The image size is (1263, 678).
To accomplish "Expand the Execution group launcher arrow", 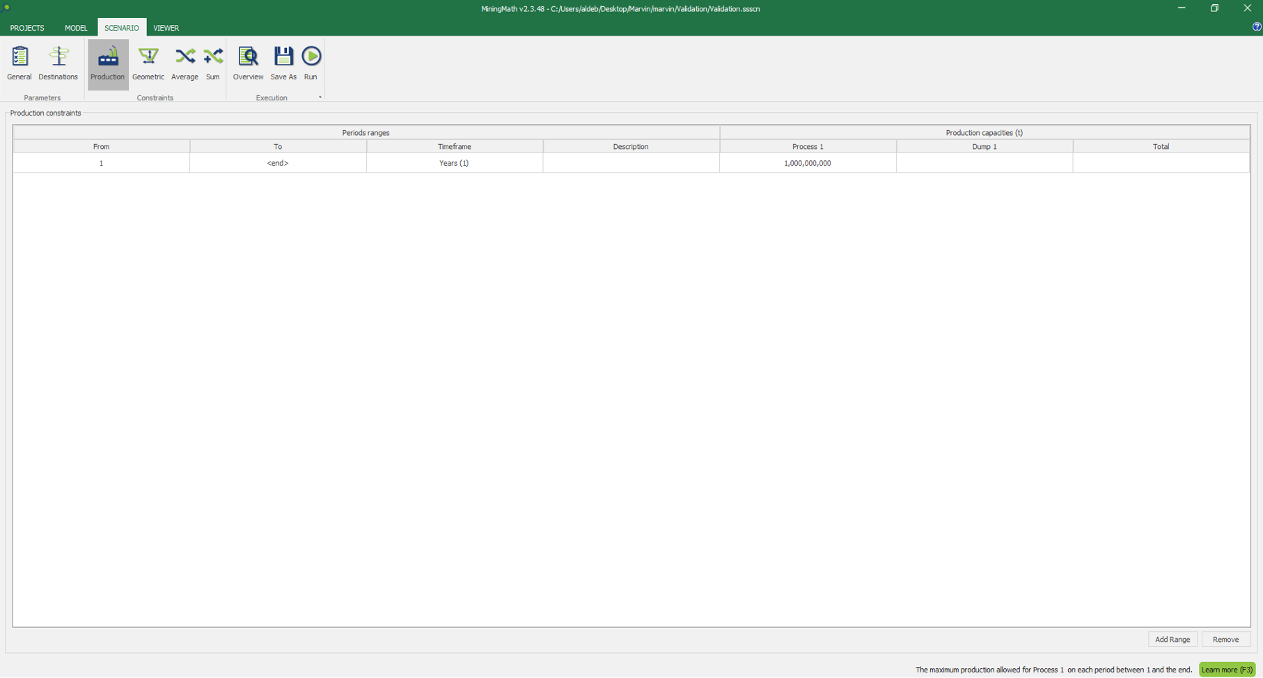I will [320, 97].
